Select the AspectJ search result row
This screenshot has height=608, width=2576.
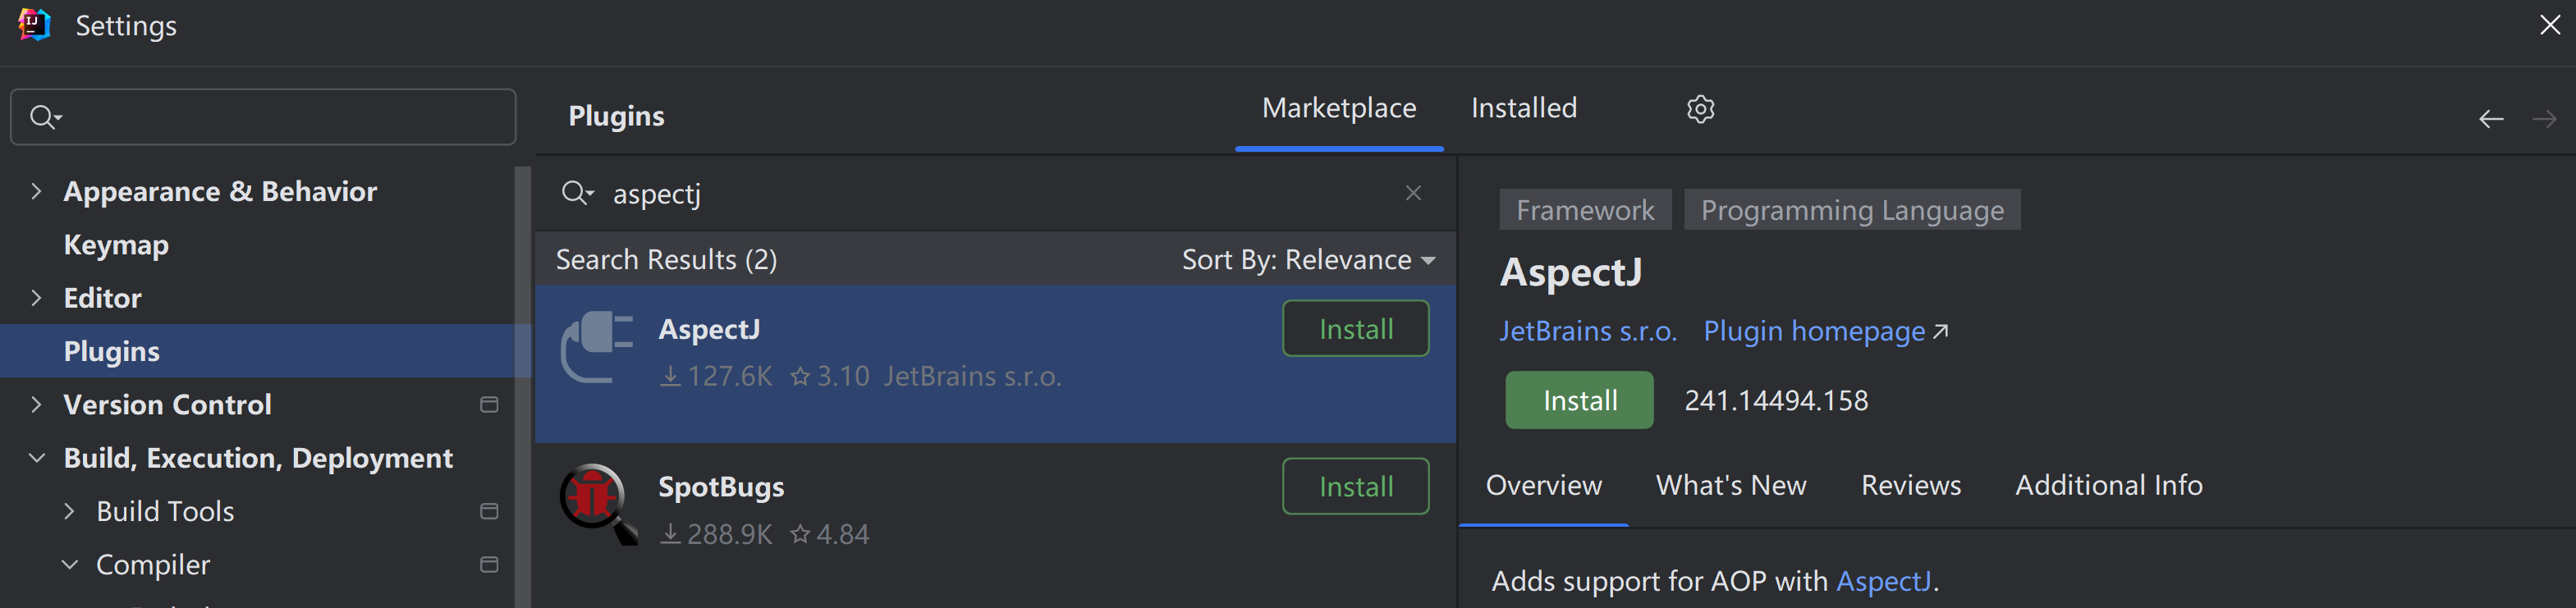tap(995, 364)
